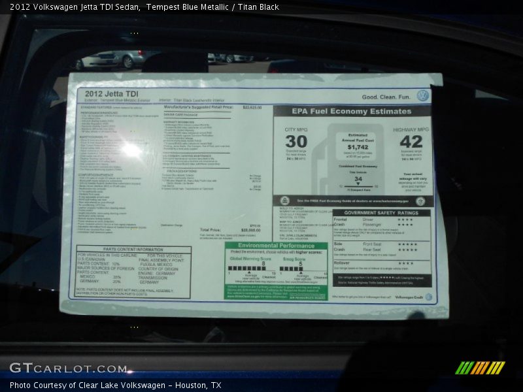Click the City MPG 30 value
Viewport: 523px width, 392px height.
click(x=295, y=142)
